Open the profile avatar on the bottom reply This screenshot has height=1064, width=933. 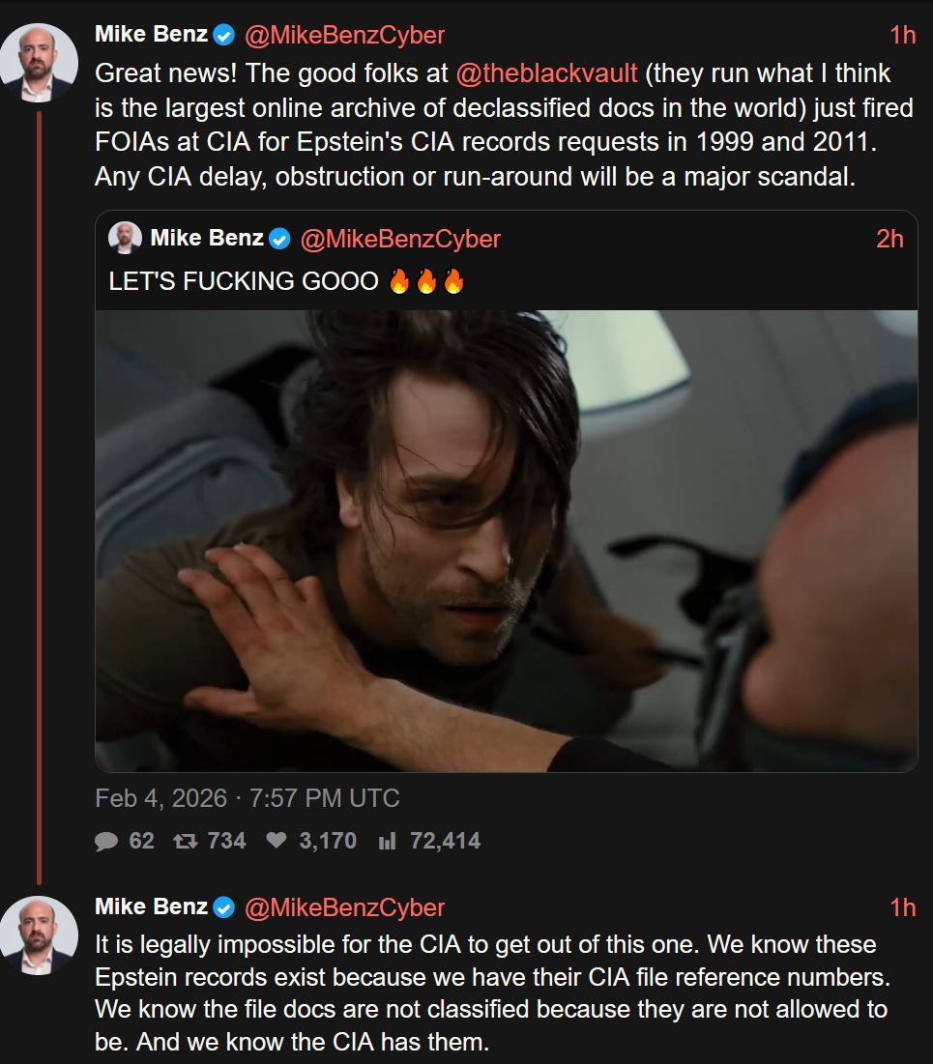tap(39, 935)
